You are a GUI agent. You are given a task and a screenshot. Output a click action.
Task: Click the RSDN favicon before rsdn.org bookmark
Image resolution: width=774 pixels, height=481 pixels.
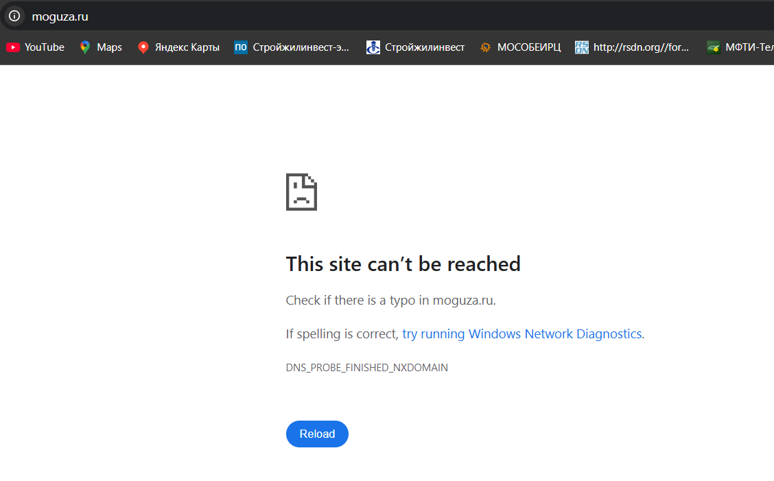pos(582,47)
